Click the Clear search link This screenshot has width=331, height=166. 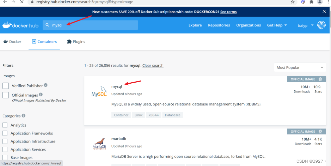(153, 66)
